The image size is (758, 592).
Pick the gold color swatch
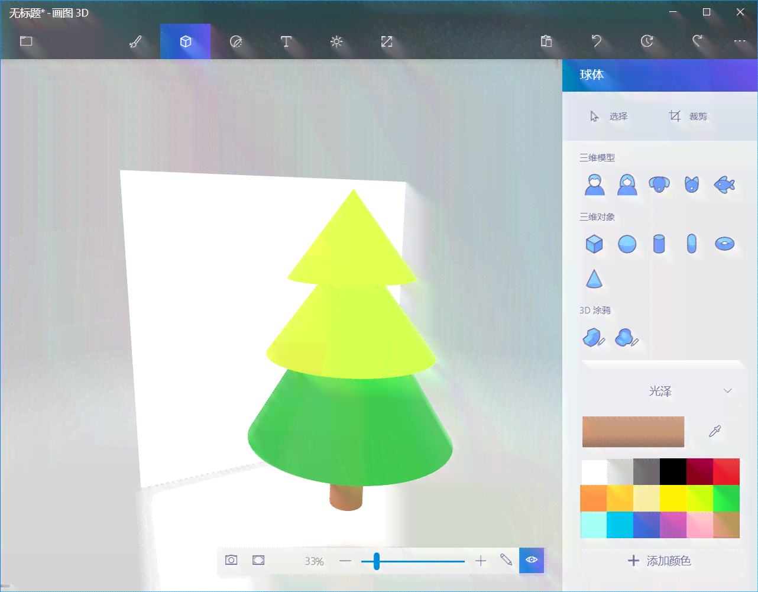pyautogui.click(x=620, y=499)
